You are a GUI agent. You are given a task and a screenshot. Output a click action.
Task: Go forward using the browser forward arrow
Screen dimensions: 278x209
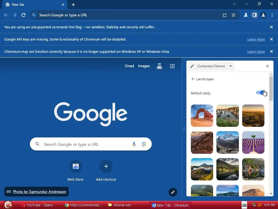pos(15,15)
